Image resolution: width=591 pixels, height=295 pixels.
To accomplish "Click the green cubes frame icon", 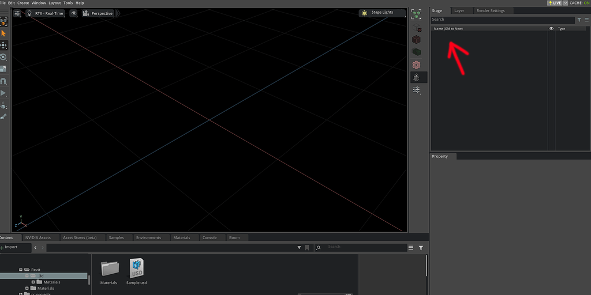I will (416, 14).
